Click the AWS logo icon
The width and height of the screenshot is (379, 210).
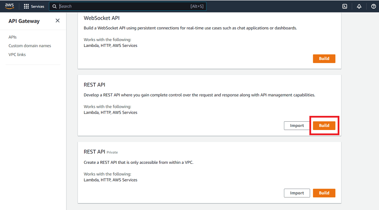pyautogui.click(x=9, y=6)
